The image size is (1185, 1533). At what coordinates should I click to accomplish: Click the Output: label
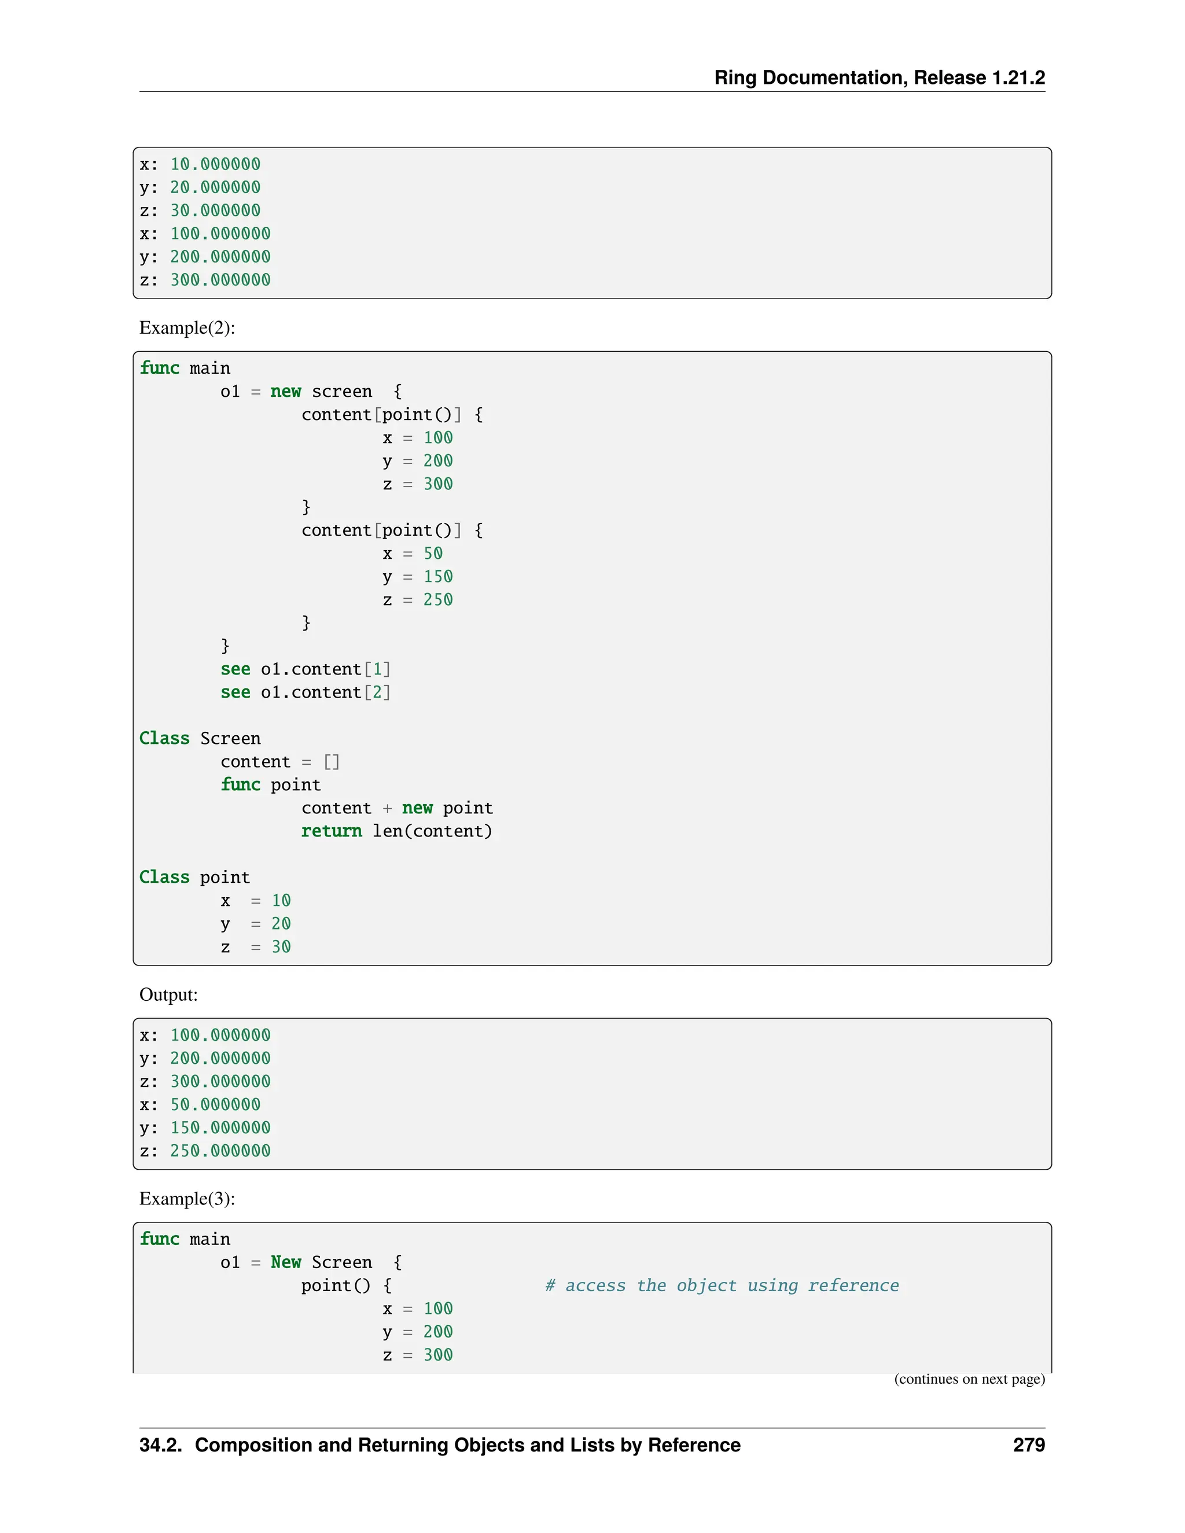click(x=168, y=994)
